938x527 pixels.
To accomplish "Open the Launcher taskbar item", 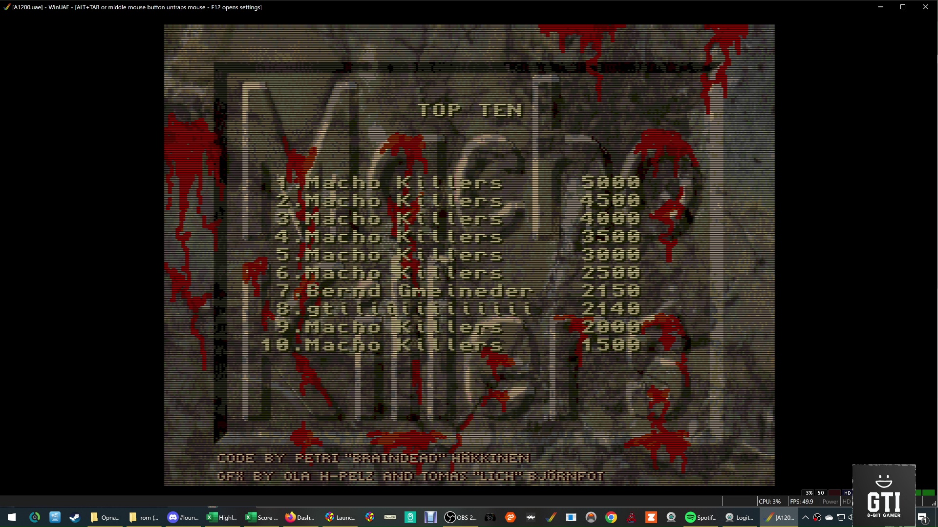I will point(340,517).
